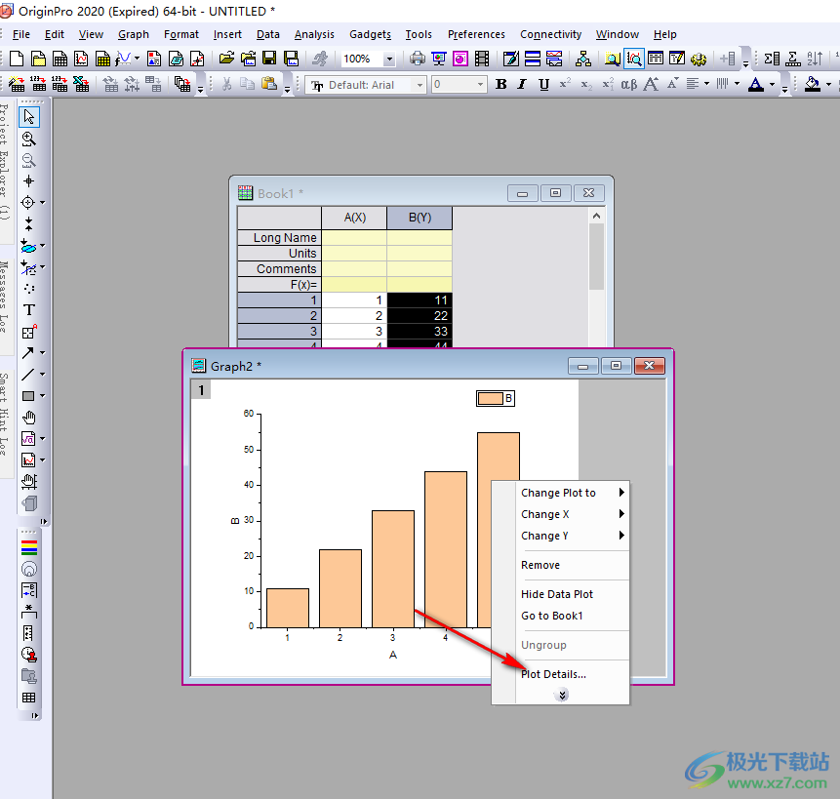Viewport: 840px width, 799px height.
Task: Click the Greek alpha-beta symbol icon
Action: pyautogui.click(x=629, y=85)
